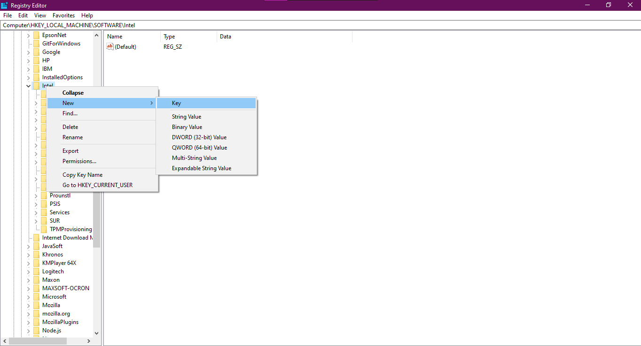
Task: Select "Find..." in the context menu
Action: pyautogui.click(x=70, y=113)
